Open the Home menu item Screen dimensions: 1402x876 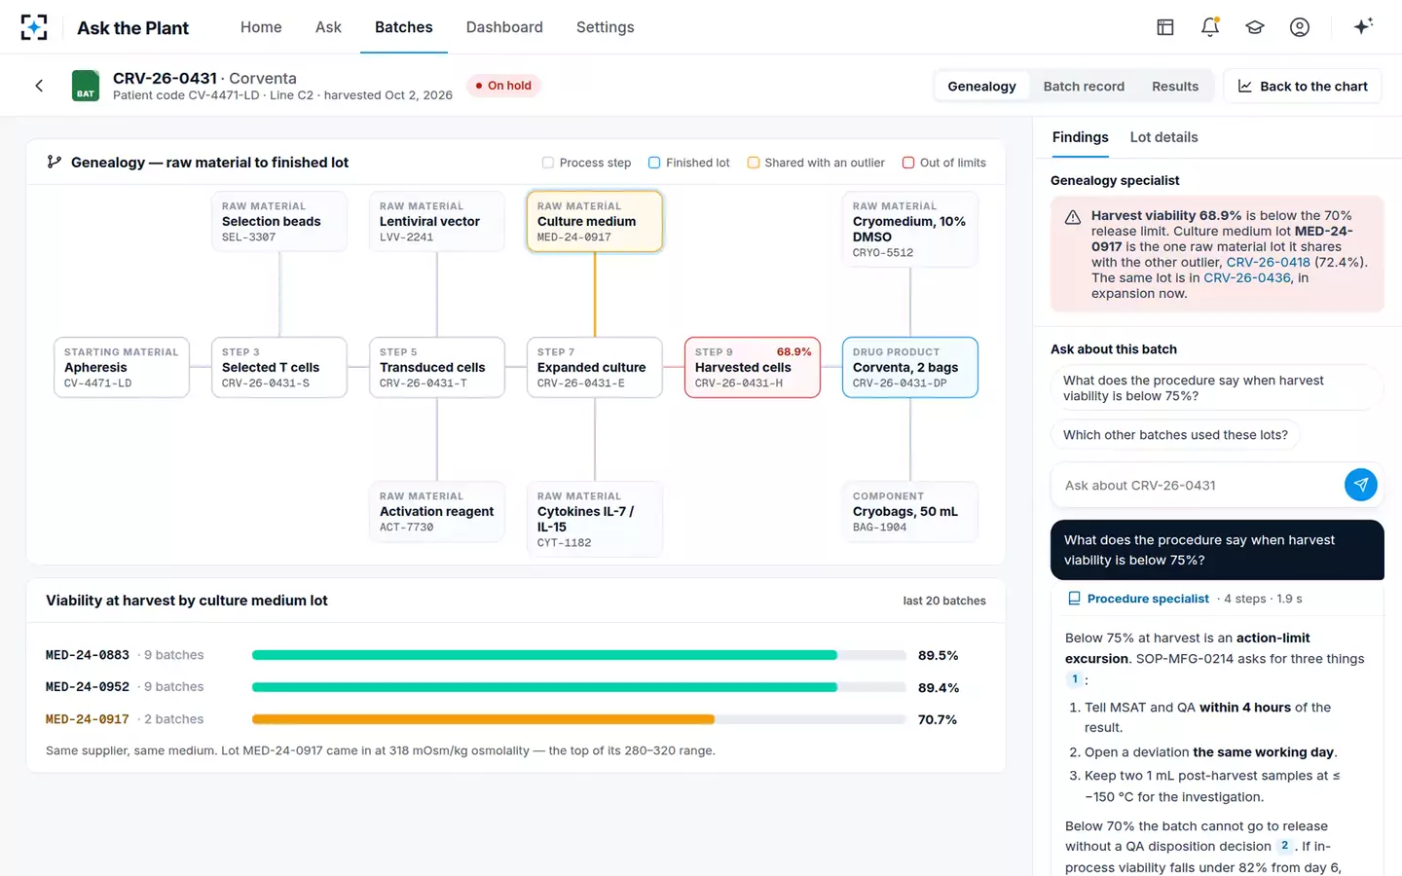(261, 27)
